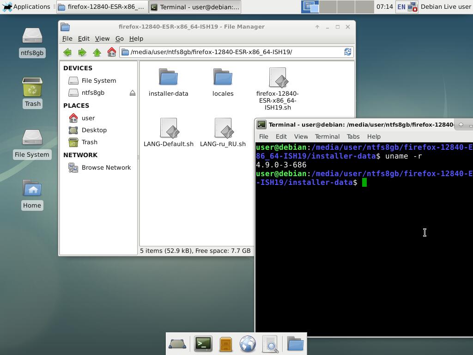
Task: Click network status icon in top panel
Action: coord(412,6)
